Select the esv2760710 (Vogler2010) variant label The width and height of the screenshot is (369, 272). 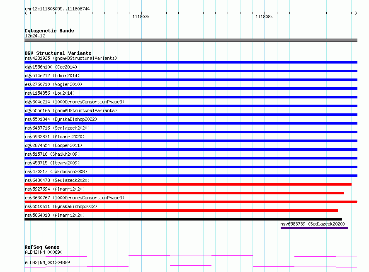click(x=53, y=84)
